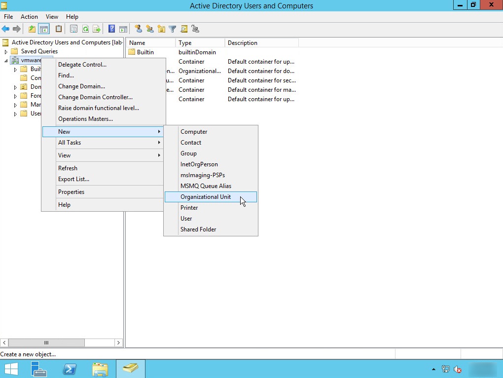This screenshot has width=503, height=378.
Task: Click the Show/Hide console tree icon
Action: tap(44, 29)
